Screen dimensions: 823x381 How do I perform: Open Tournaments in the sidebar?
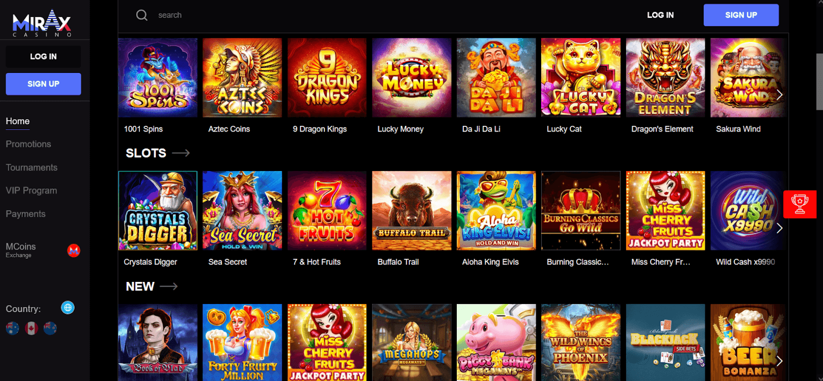pyautogui.click(x=31, y=167)
